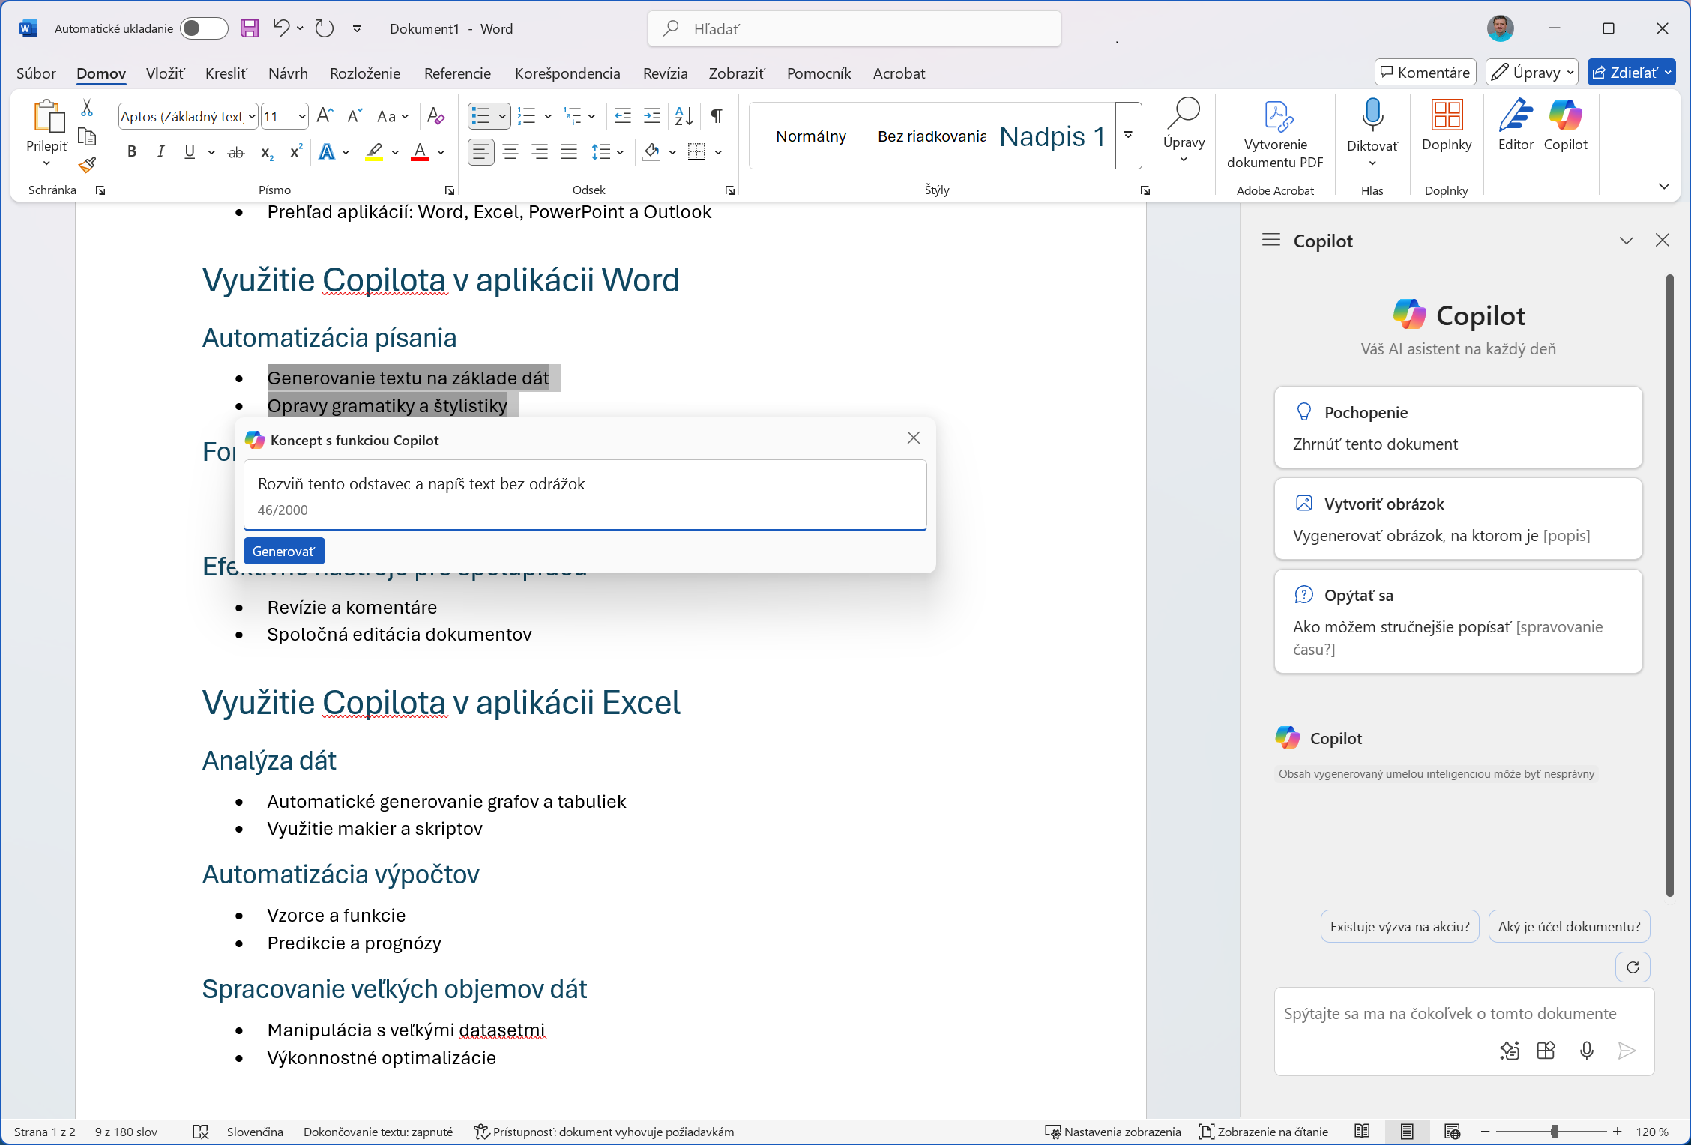Click the Komentáre button
Viewport: 1691px width, 1145px height.
click(x=1425, y=73)
